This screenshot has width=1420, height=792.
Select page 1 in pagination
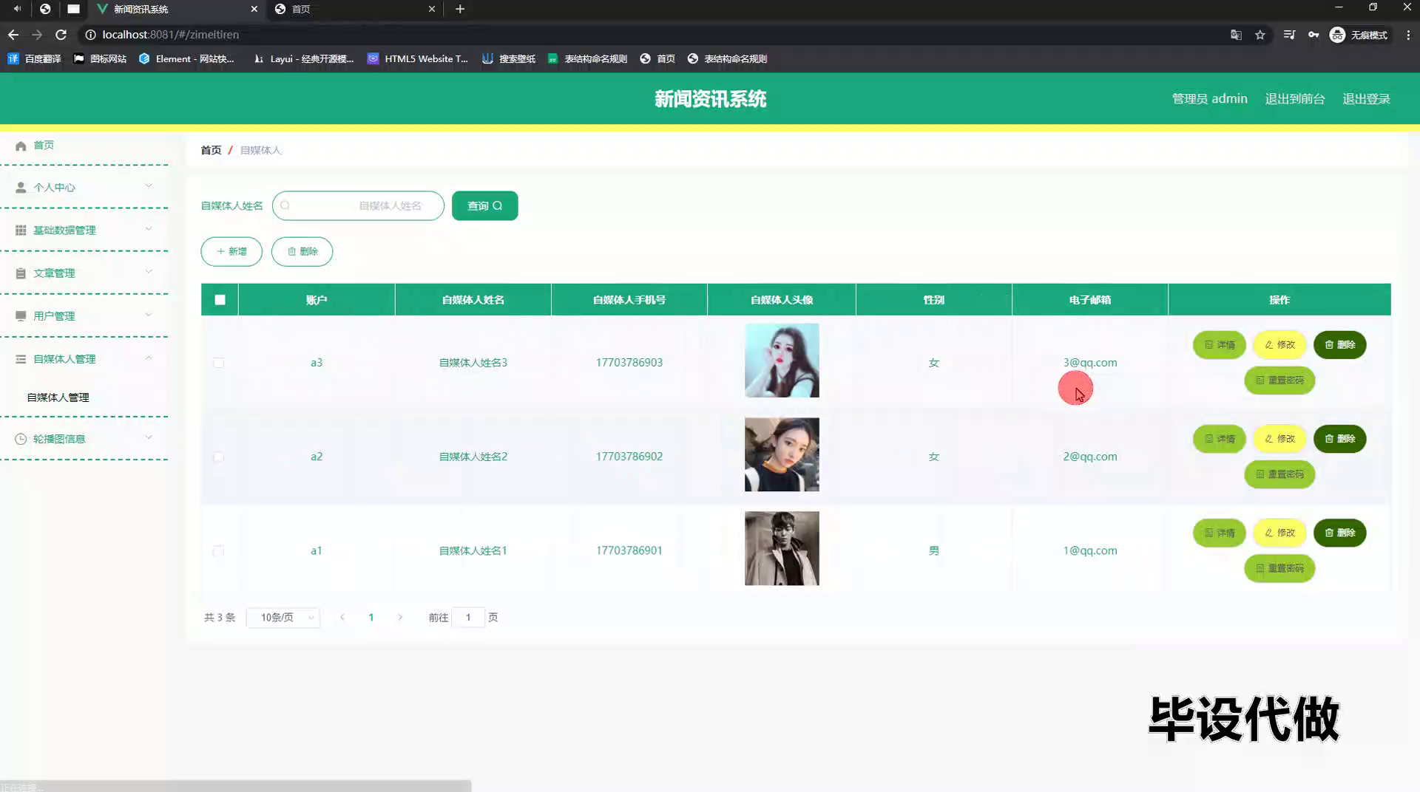[x=371, y=618]
